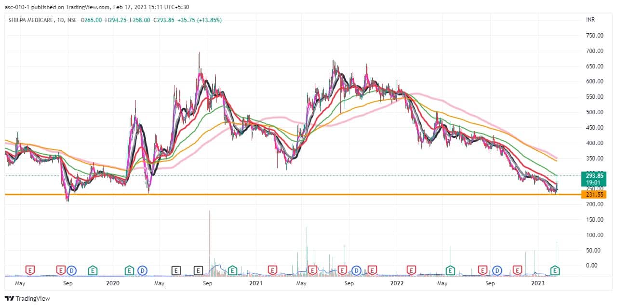This screenshot has width=617, height=307.
Task: Select the first black E earnings marker
Action: tap(176, 270)
